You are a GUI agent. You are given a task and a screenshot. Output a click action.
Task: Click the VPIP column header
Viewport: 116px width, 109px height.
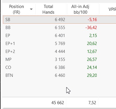112,9
